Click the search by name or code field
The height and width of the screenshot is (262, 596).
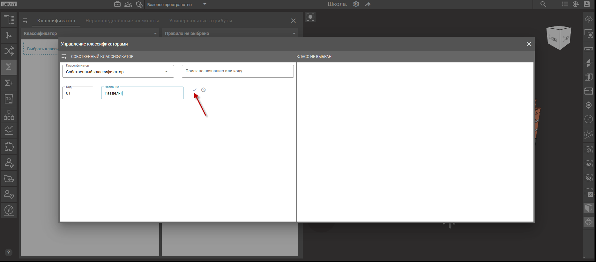(x=237, y=71)
